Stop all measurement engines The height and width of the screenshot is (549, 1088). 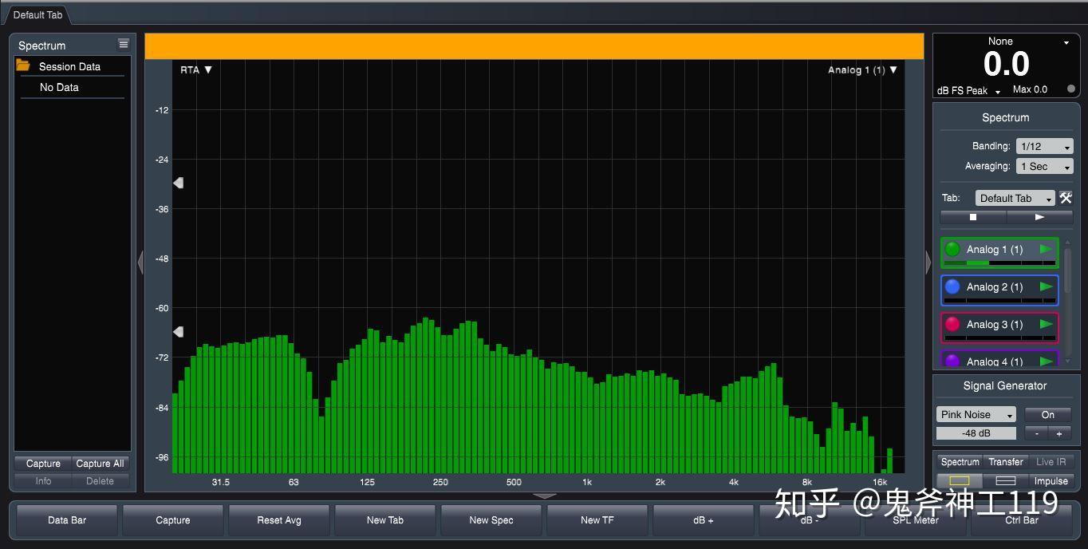(973, 217)
